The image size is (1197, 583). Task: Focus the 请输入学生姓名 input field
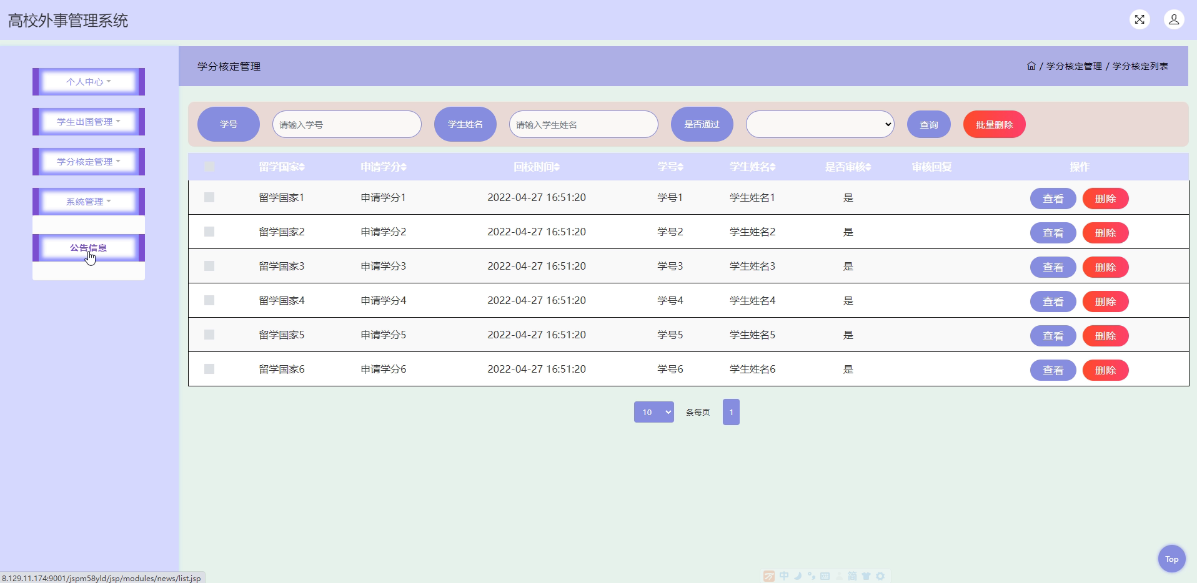pyautogui.click(x=584, y=124)
